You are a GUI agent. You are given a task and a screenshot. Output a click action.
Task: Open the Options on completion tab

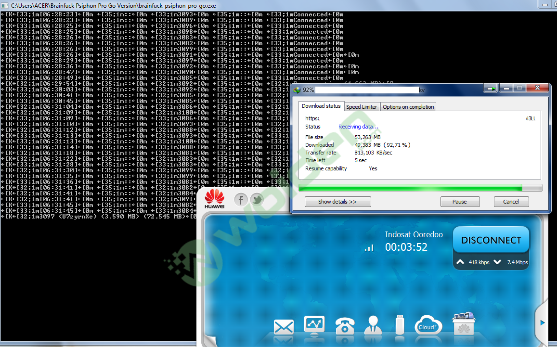[408, 106]
